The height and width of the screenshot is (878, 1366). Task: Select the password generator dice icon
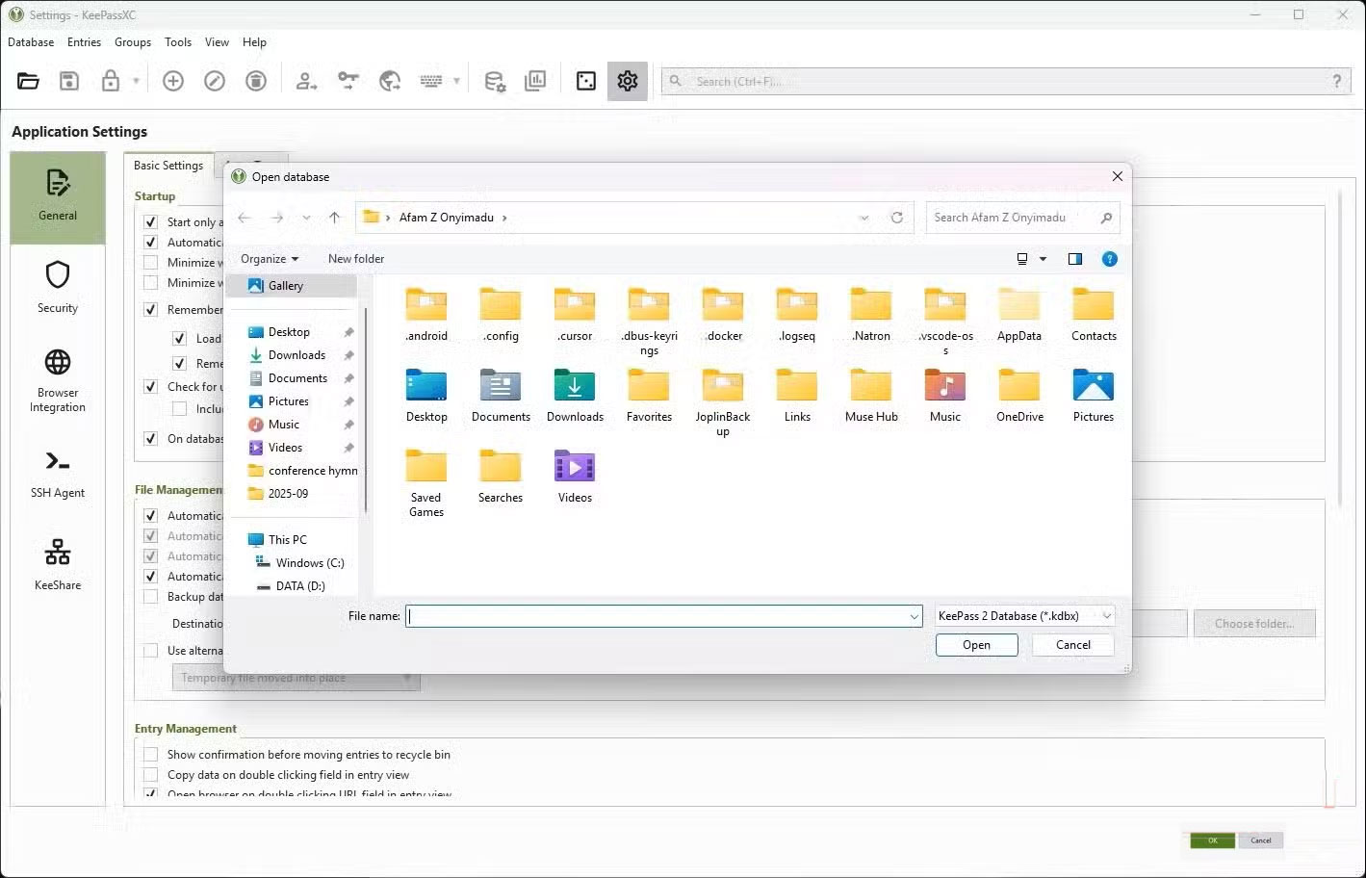click(x=584, y=80)
